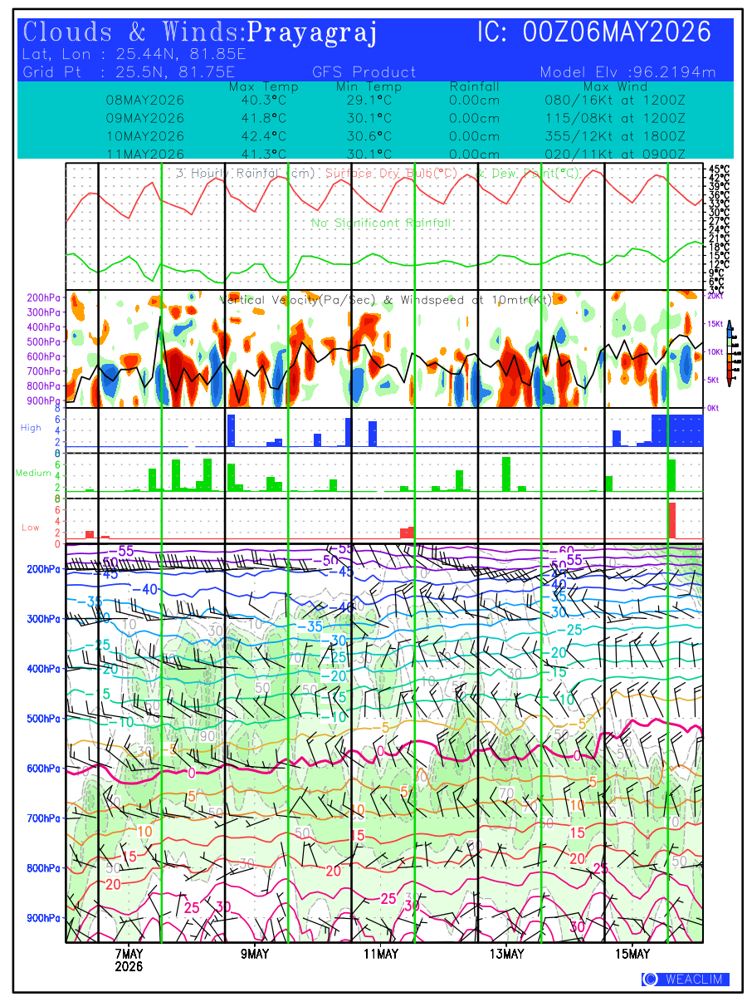Select the 13MAY date axis label
The width and height of the screenshot is (747, 997).
point(506,953)
